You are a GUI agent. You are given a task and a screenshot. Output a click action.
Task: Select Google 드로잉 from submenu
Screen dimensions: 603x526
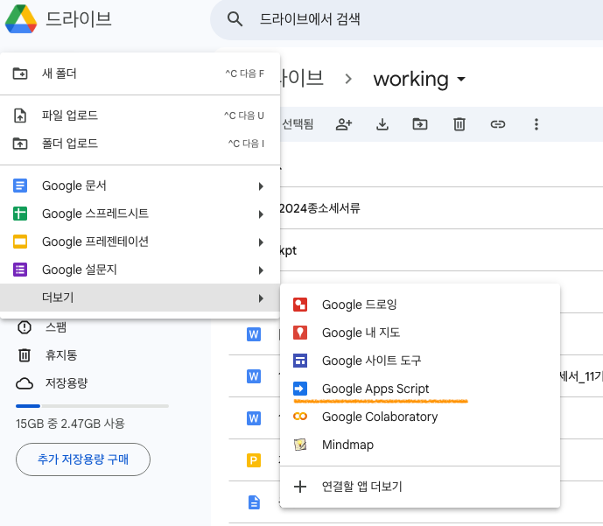click(420, 305)
